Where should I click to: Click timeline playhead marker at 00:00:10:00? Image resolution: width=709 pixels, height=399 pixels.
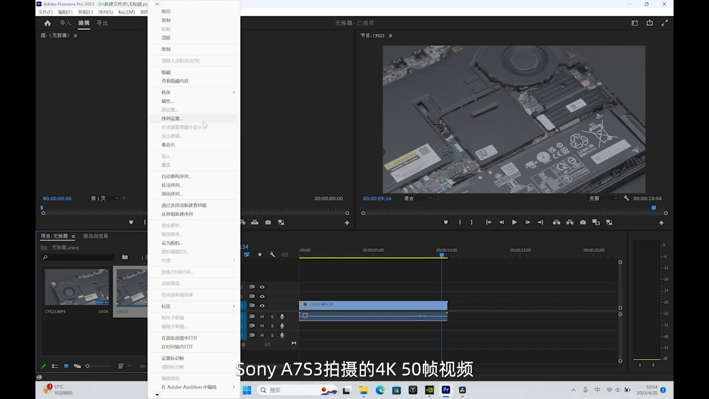tap(441, 254)
